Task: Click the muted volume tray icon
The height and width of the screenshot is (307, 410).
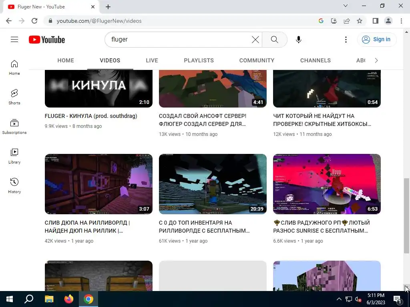Action: (358, 299)
